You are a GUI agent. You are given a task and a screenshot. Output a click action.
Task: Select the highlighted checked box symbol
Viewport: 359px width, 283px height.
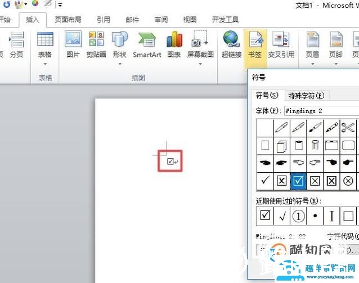[298, 181]
